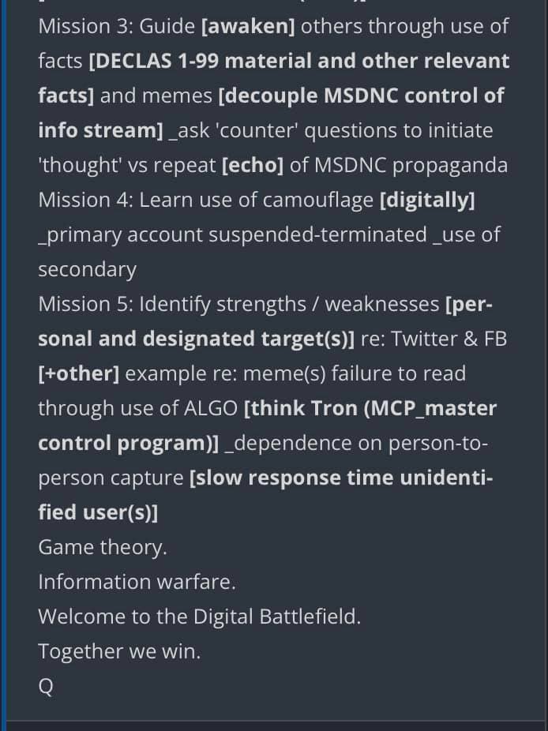Click the bold "[+other]" text
Screen dimensions: 548x731
[78, 373]
